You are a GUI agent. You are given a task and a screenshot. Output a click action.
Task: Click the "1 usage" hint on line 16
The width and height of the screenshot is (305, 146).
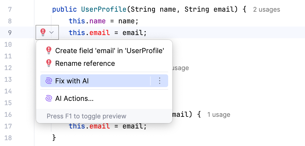coord(219,115)
